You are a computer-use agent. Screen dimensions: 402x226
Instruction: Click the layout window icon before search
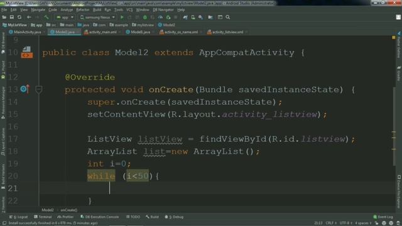(220, 17)
